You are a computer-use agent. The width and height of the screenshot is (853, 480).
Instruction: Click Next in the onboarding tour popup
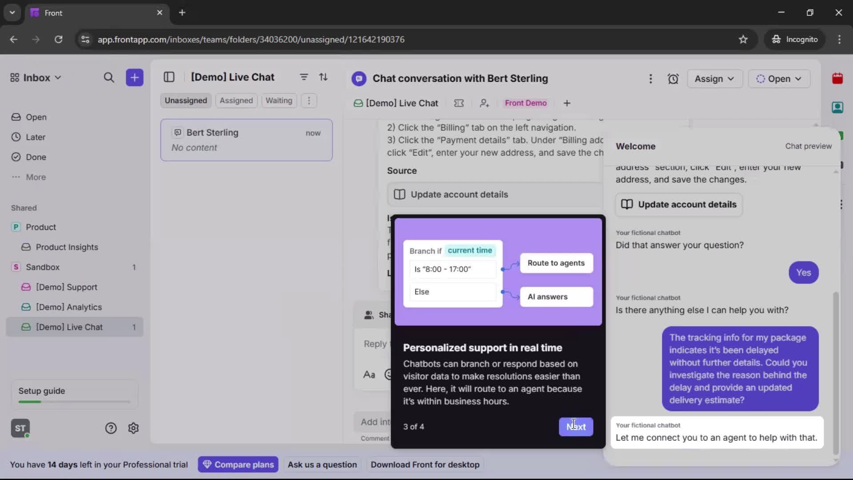click(576, 427)
